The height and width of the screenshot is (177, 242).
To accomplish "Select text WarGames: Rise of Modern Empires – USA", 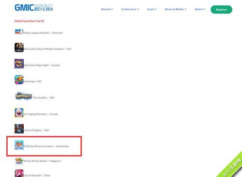I will point(47,49).
